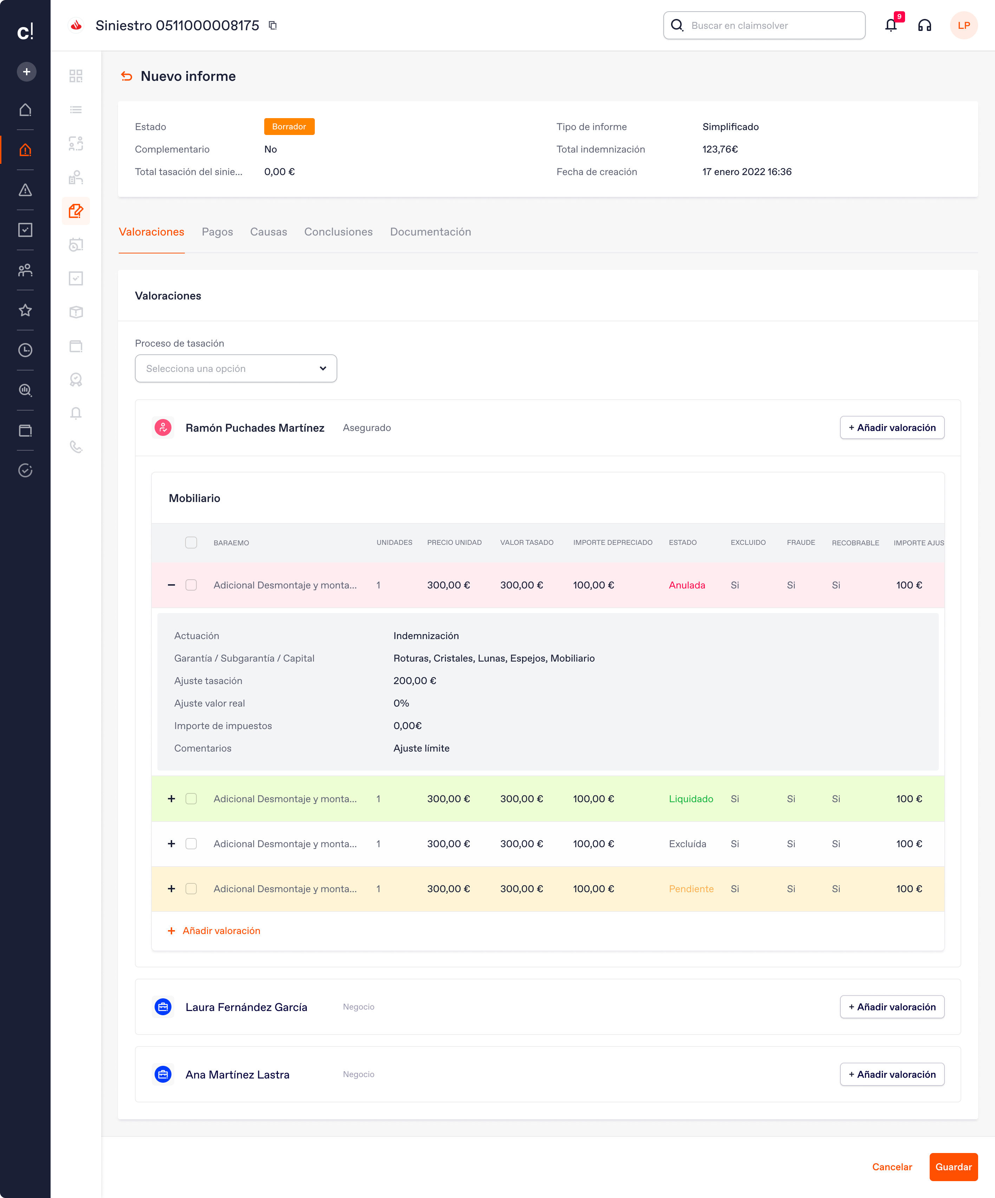Toggle the select-all checkbox in table header
Image resolution: width=995 pixels, height=1198 pixels.
coord(191,542)
